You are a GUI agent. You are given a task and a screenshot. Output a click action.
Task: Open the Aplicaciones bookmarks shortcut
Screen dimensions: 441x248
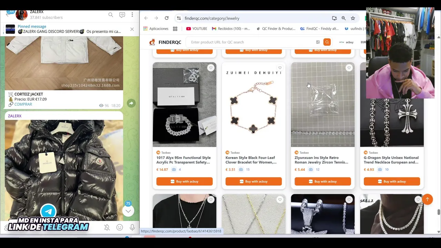click(156, 29)
